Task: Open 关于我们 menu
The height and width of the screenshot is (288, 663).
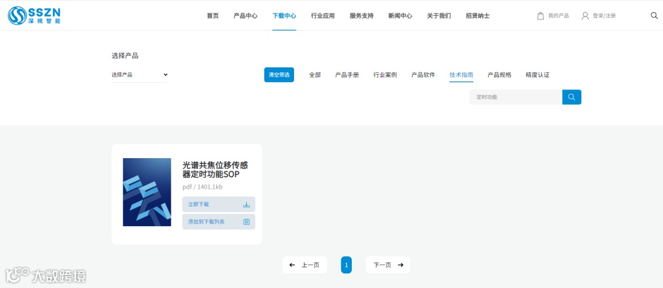Action: click(439, 15)
